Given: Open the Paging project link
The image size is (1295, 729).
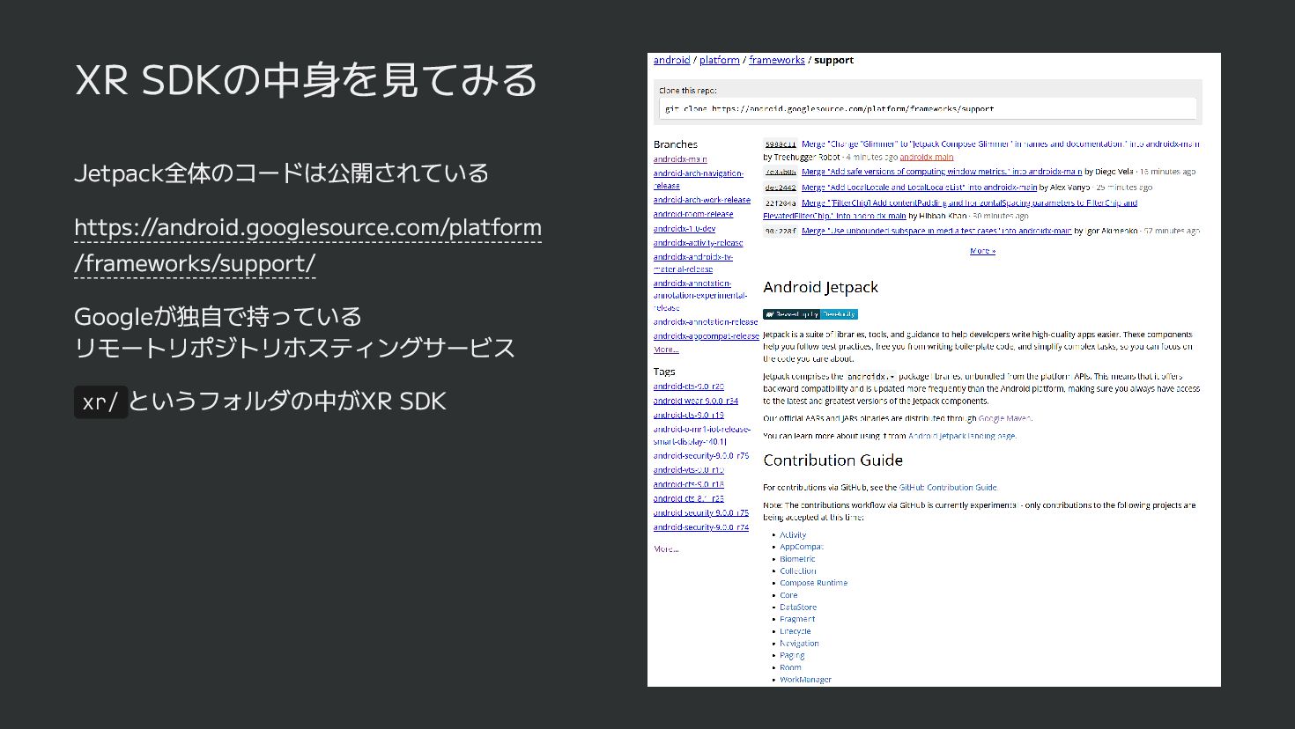Looking at the screenshot, I should point(792,655).
